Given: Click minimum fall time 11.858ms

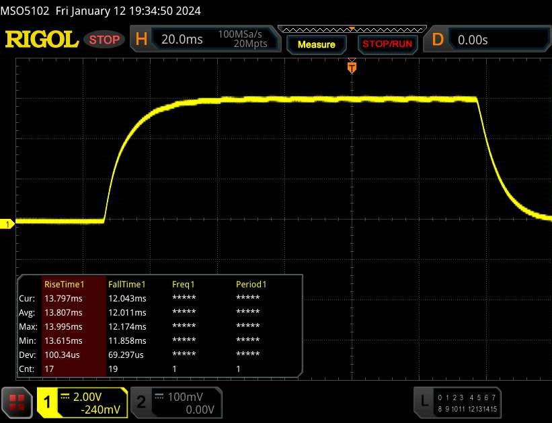Looking at the screenshot, I should [127, 340].
